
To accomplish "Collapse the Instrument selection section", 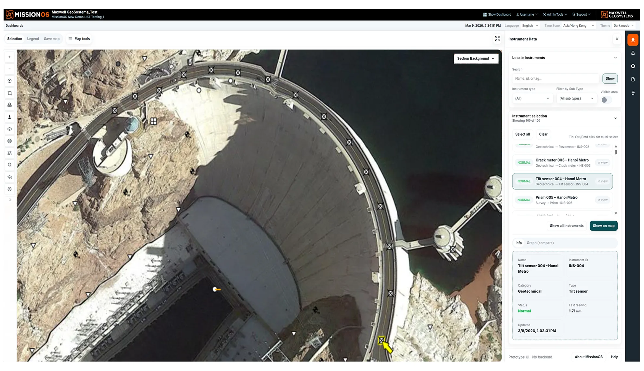I will tap(615, 118).
